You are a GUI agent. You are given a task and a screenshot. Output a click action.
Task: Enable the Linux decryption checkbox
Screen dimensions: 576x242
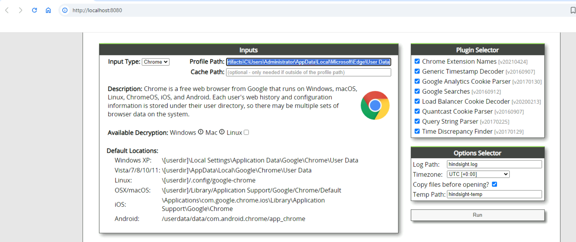[x=246, y=132]
